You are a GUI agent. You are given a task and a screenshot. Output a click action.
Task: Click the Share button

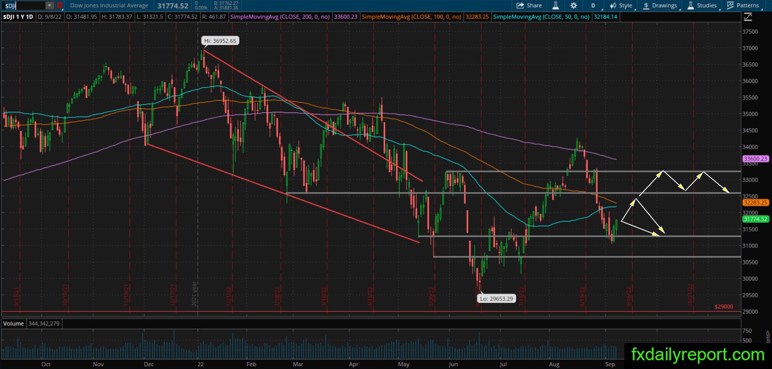tap(529, 5)
